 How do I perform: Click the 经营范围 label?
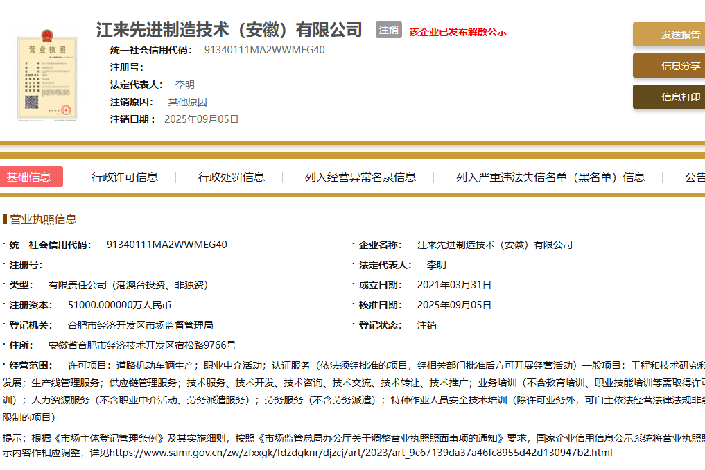click(31, 365)
